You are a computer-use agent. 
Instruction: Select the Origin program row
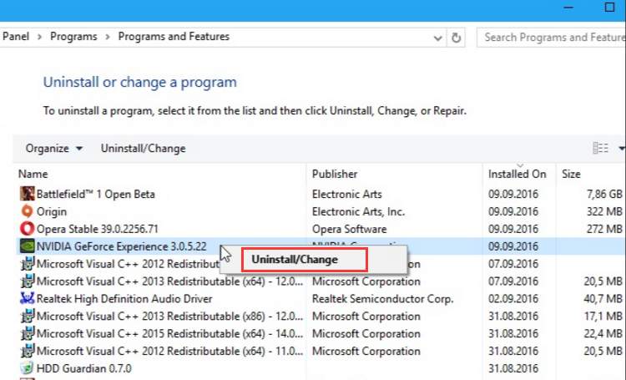(x=321, y=211)
